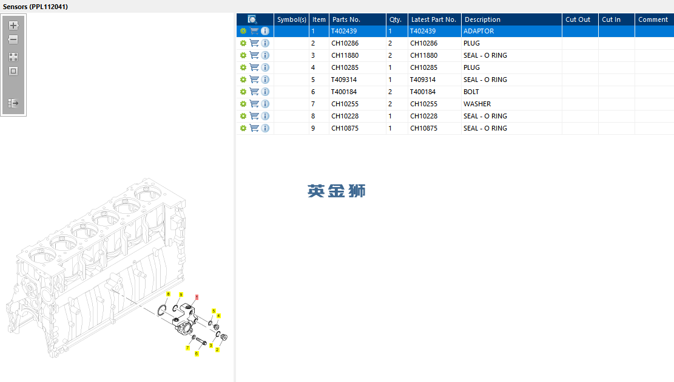Click red callout 1 on the diagram
The width and height of the screenshot is (674, 382).
click(197, 297)
